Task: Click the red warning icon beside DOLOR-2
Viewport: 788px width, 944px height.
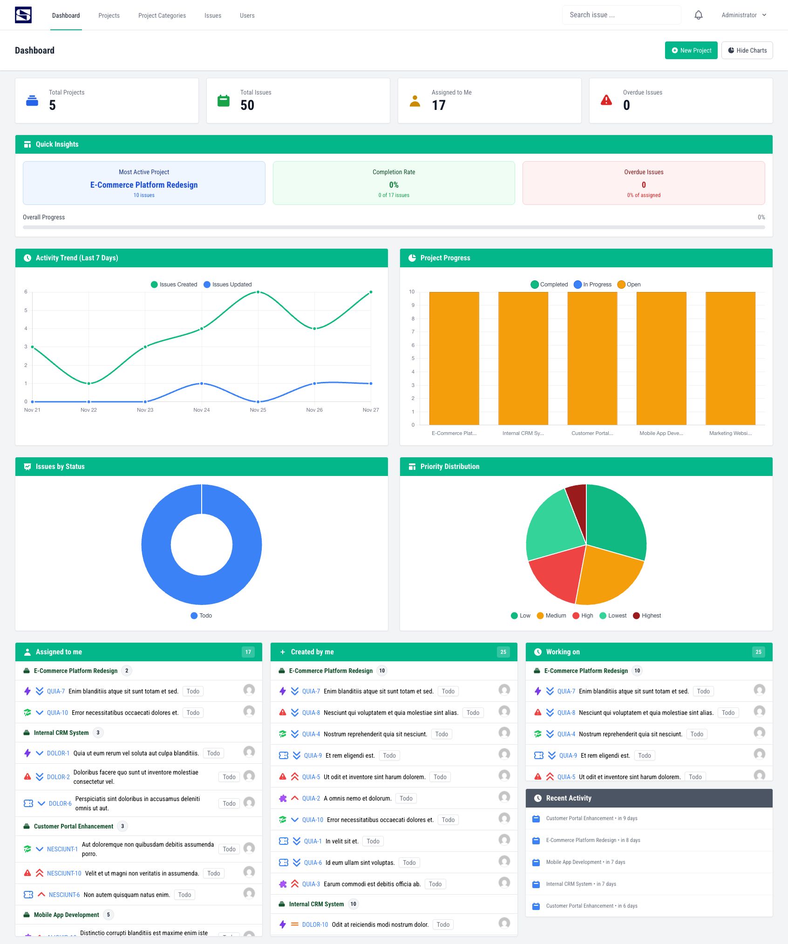Action: [27, 777]
